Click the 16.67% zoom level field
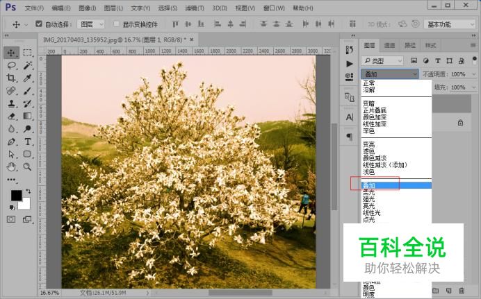Screen dimensions: 481x299 [49, 293]
